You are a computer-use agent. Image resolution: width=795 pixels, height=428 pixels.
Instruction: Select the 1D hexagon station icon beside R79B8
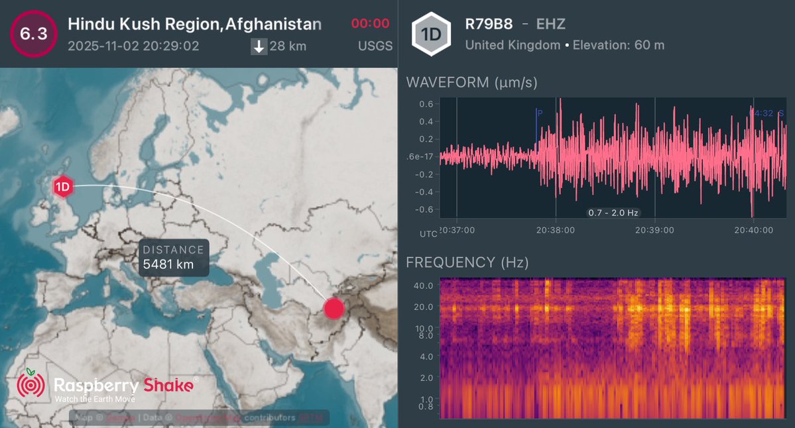pyautogui.click(x=432, y=34)
